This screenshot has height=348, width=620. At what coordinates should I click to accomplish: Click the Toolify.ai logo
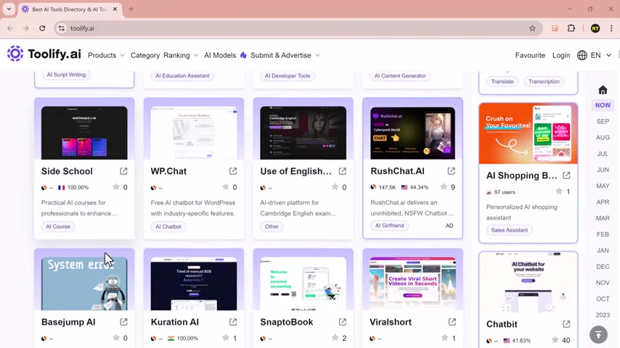44,54
